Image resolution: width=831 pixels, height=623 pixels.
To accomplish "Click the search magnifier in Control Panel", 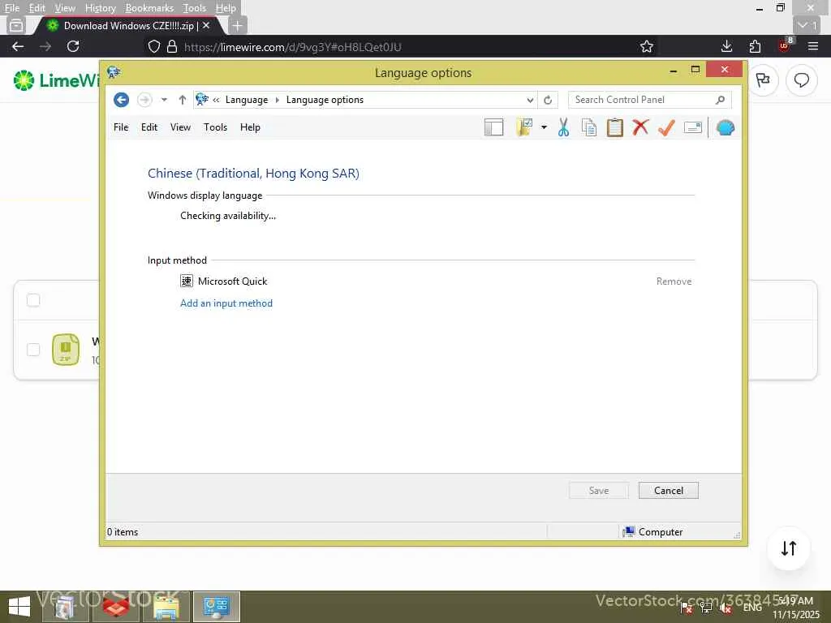I will (x=721, y=100).
